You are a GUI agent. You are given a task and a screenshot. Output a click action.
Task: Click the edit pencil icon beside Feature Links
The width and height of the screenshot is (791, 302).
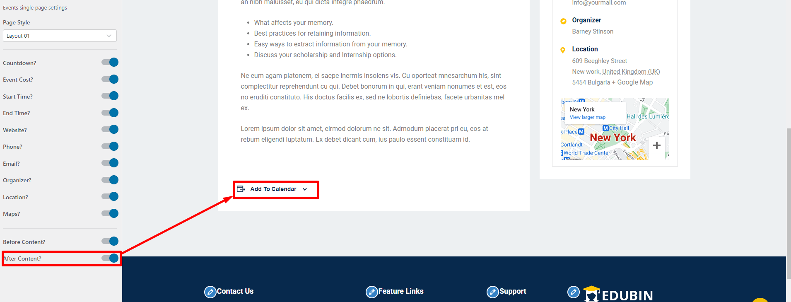coord(371,292)
